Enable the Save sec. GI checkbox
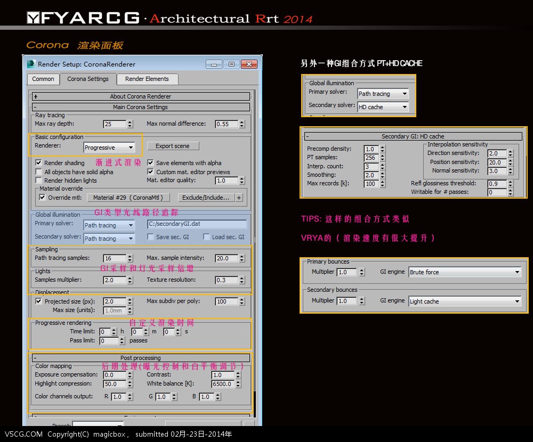The image size is (533, 442). (x=151, y=237)
